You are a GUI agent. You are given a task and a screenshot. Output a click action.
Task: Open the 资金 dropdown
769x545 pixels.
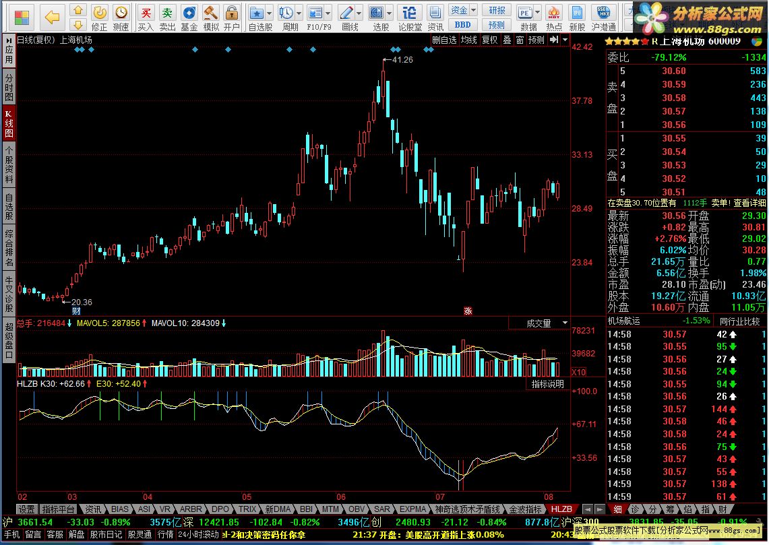(462, 10)
